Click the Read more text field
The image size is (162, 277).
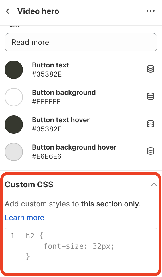(81, 42)
